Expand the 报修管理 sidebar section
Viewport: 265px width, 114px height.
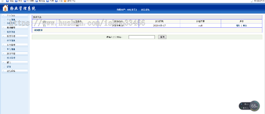click(14, 36)
